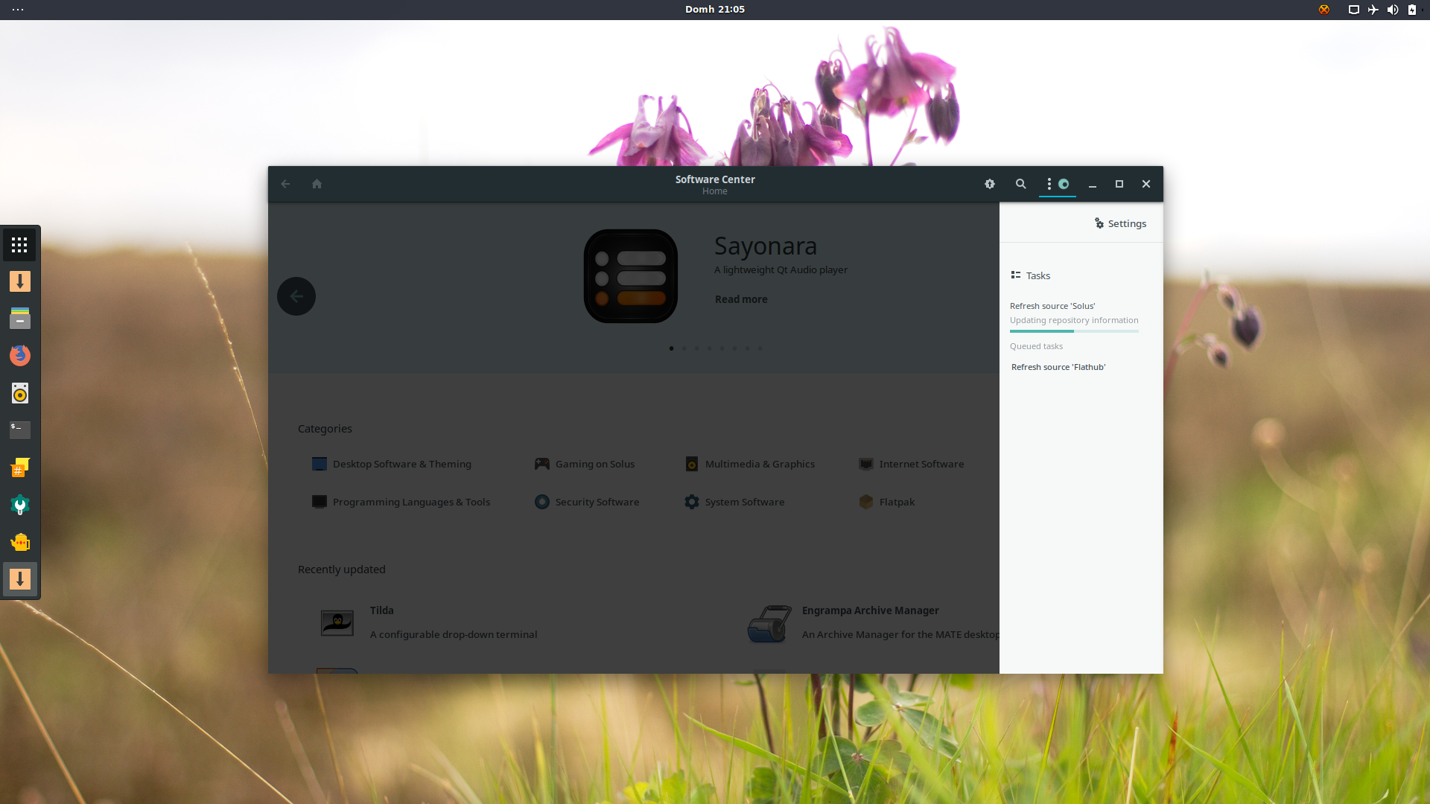1430x804 pixels.
Task: Open the updates gear icon in header
Action: (990, 184)
